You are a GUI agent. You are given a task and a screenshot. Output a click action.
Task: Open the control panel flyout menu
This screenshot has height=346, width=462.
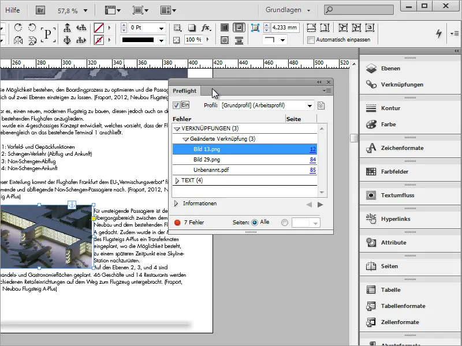click(x=454, y=33)
